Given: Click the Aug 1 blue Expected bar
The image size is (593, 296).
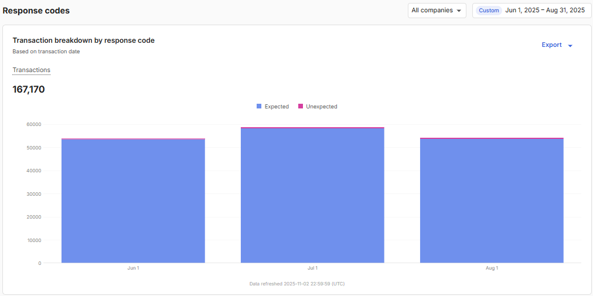Looking at the screenshot, I should (492, 201).
